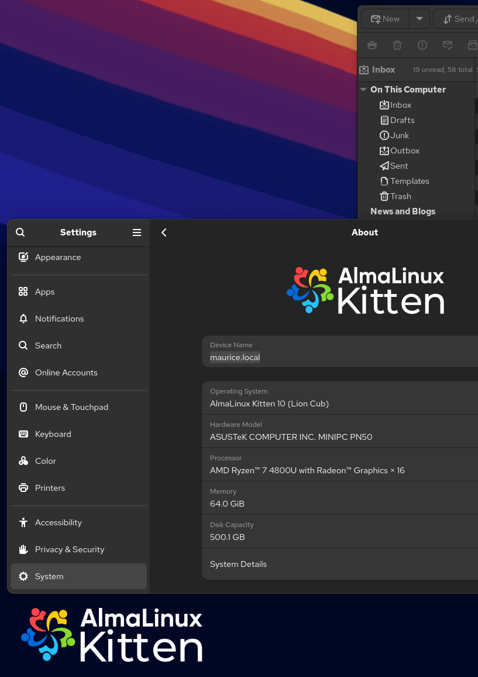Click the Online Accounts at-sign icon
Viewport: 478px width, 677px height.
(x=23, y=372)
